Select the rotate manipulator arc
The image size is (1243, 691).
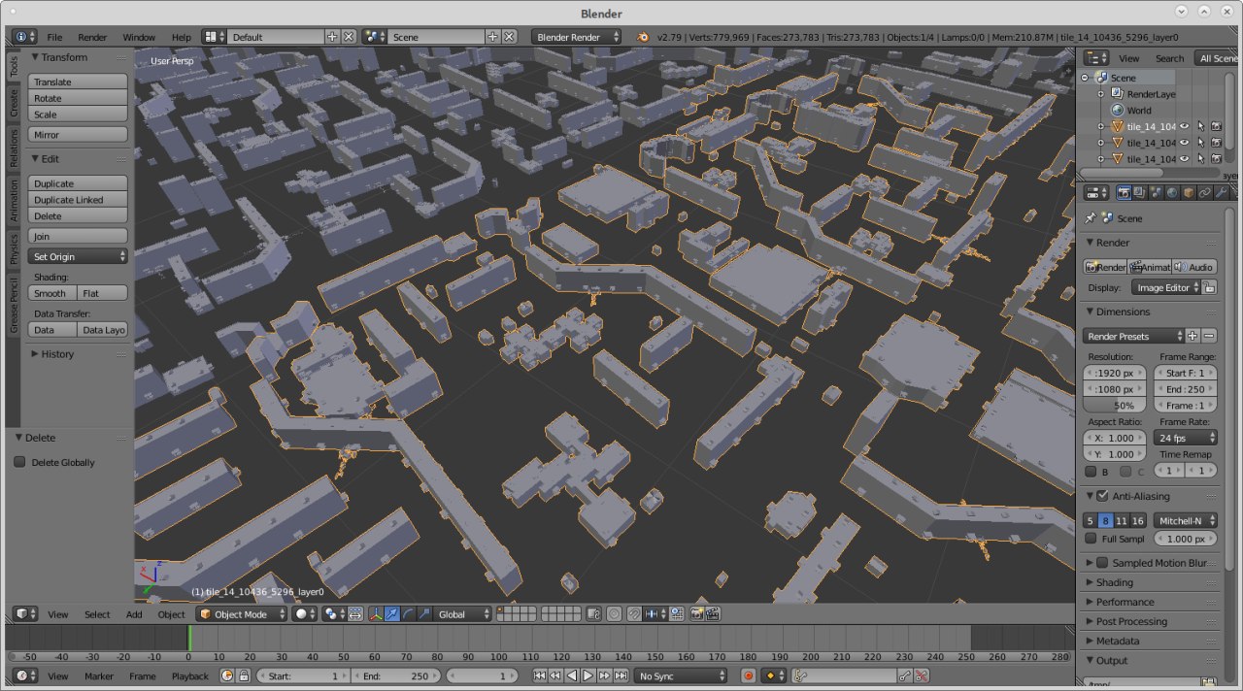tap(409, 614)
